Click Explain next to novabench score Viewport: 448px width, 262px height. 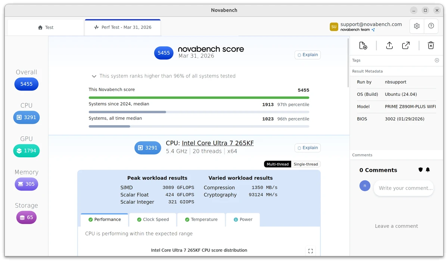tap(308, 55)
